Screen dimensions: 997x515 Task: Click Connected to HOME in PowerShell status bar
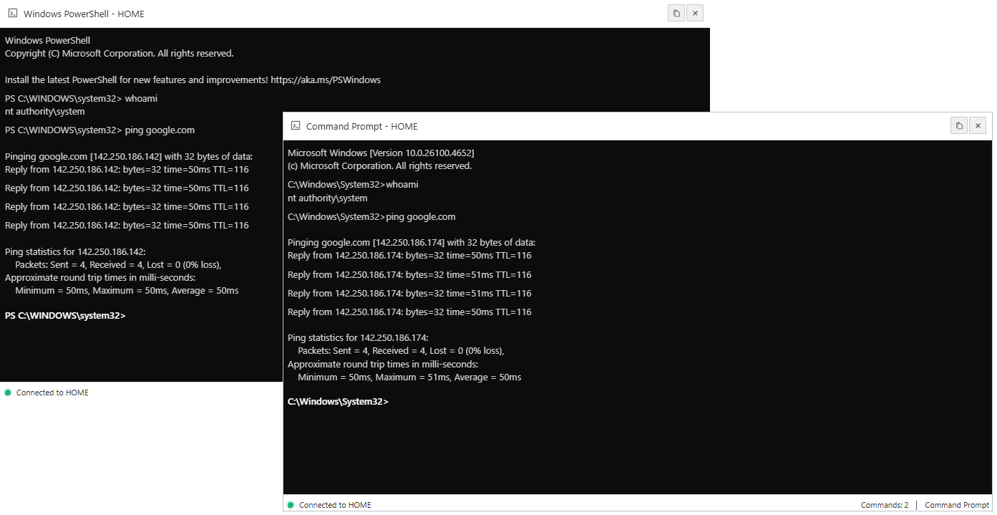pyautogui.click(x=52, y=392)
